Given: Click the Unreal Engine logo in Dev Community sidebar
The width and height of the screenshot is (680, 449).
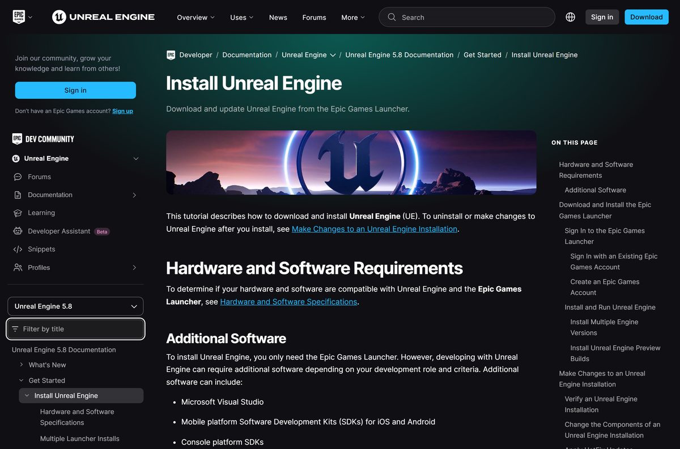Looking at the screenshot, I should (16, 159).
